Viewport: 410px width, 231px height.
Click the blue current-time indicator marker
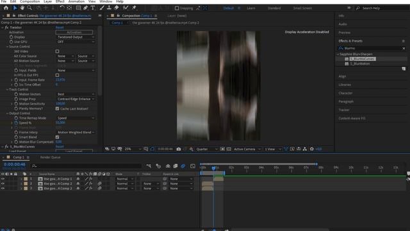(213, 168)
